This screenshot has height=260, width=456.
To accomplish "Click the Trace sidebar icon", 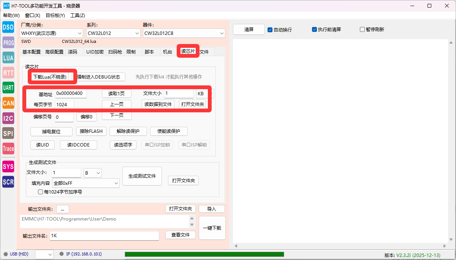I will (8, 148).
